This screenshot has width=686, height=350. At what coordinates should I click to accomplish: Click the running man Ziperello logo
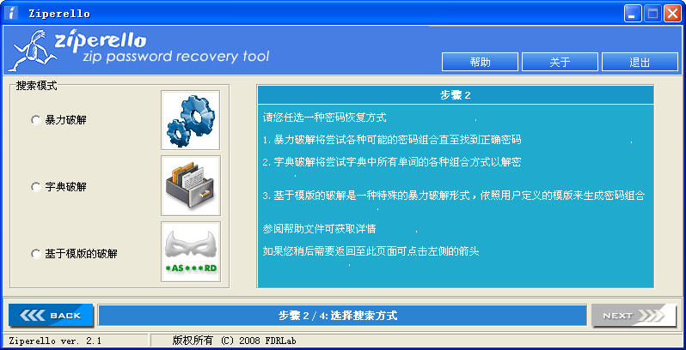click(x=33, y=51)
